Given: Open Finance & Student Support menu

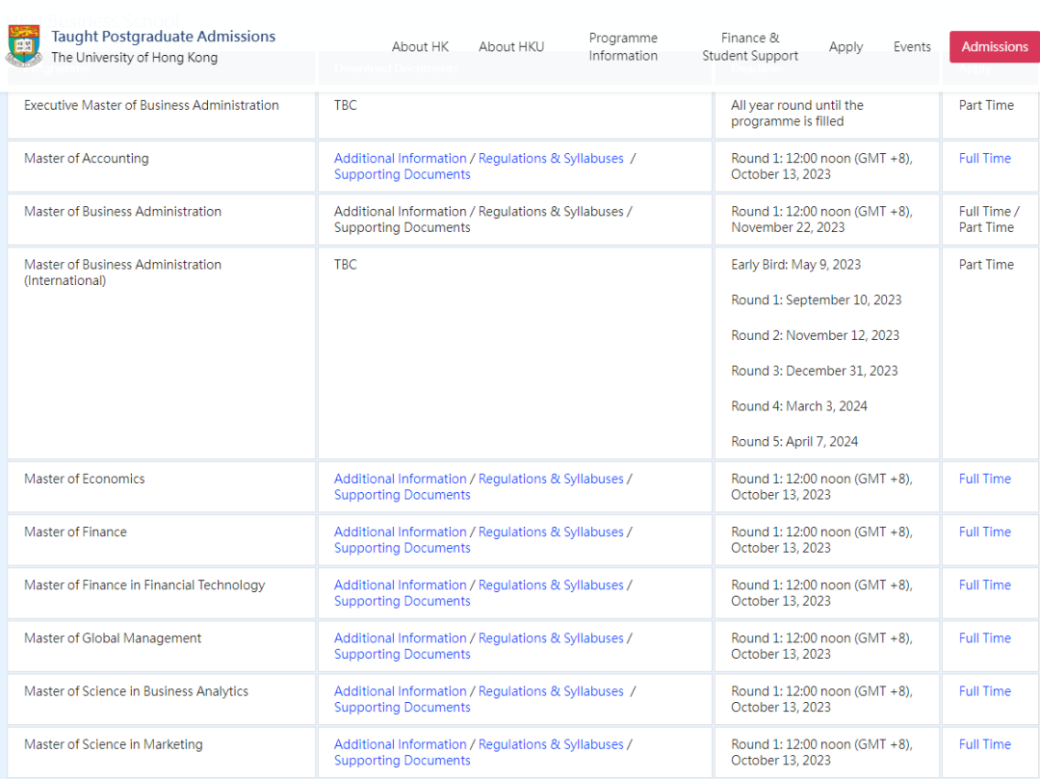Looking at the screenshot, I should 750,47.
